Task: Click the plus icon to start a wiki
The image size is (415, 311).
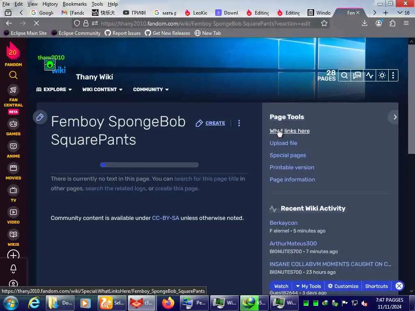Action: pyautogui.click(x=13, y=256)
